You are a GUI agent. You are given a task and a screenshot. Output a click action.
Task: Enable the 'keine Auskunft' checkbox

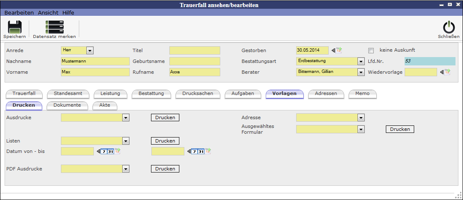pyautogui.click(x=371, y=50)
